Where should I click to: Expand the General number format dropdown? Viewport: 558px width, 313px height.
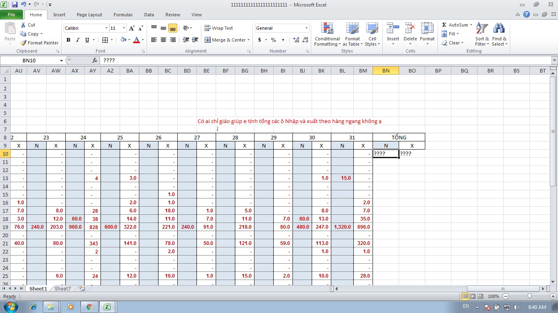(306, 28)
